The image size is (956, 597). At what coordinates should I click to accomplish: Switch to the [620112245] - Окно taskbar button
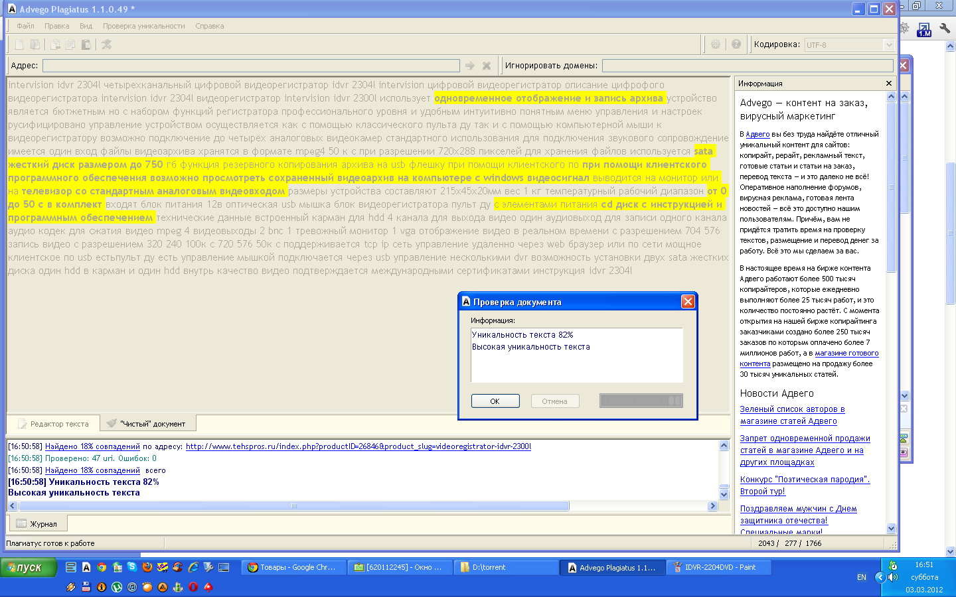(400, 567)
